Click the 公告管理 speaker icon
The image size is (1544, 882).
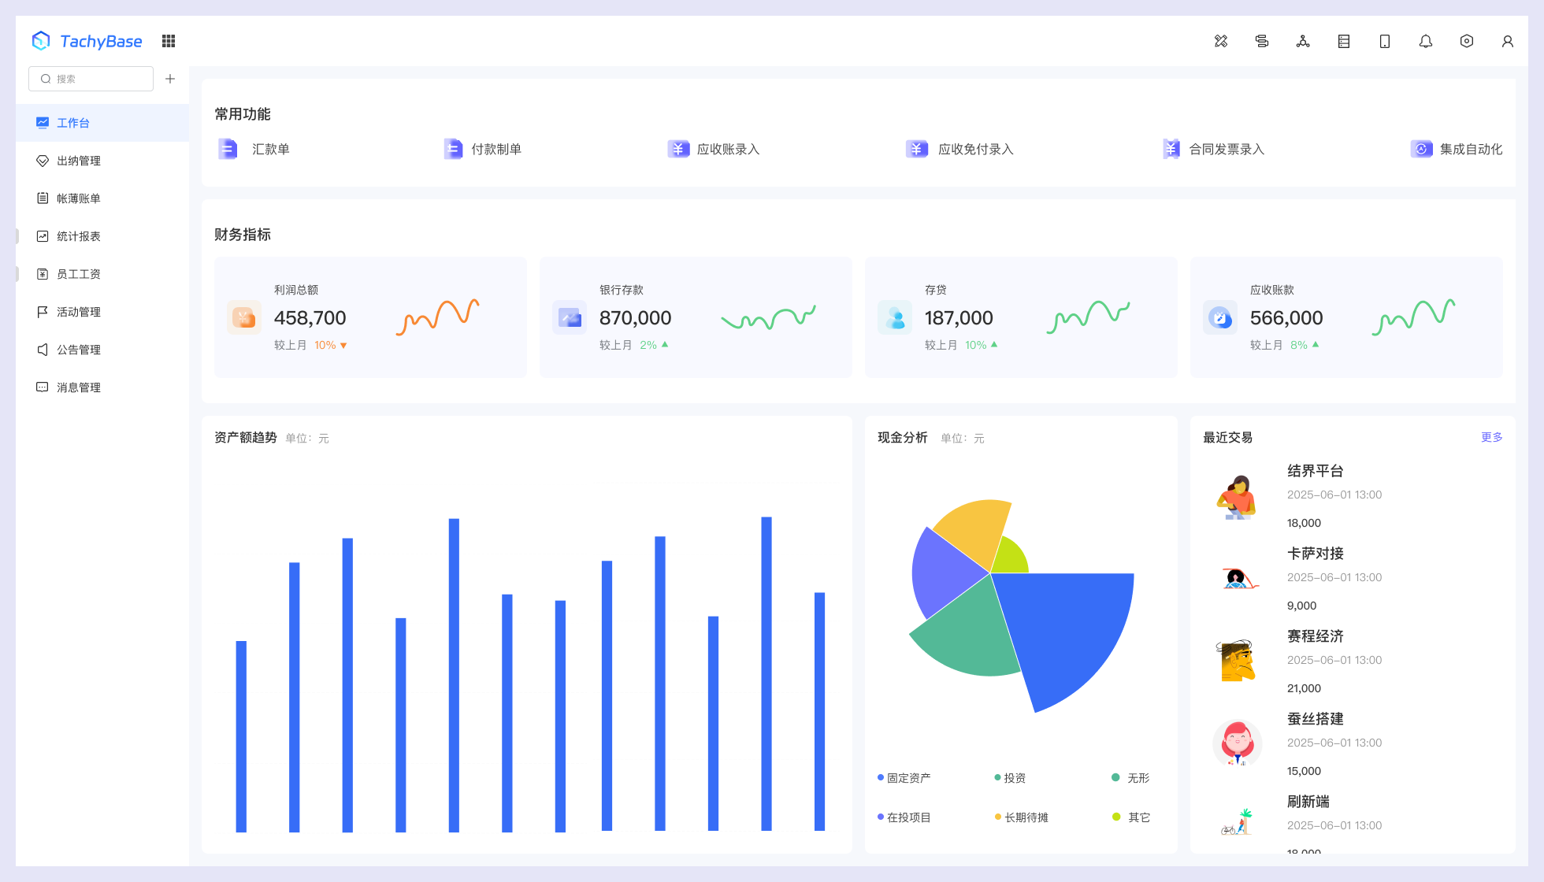tap(43, 350)
